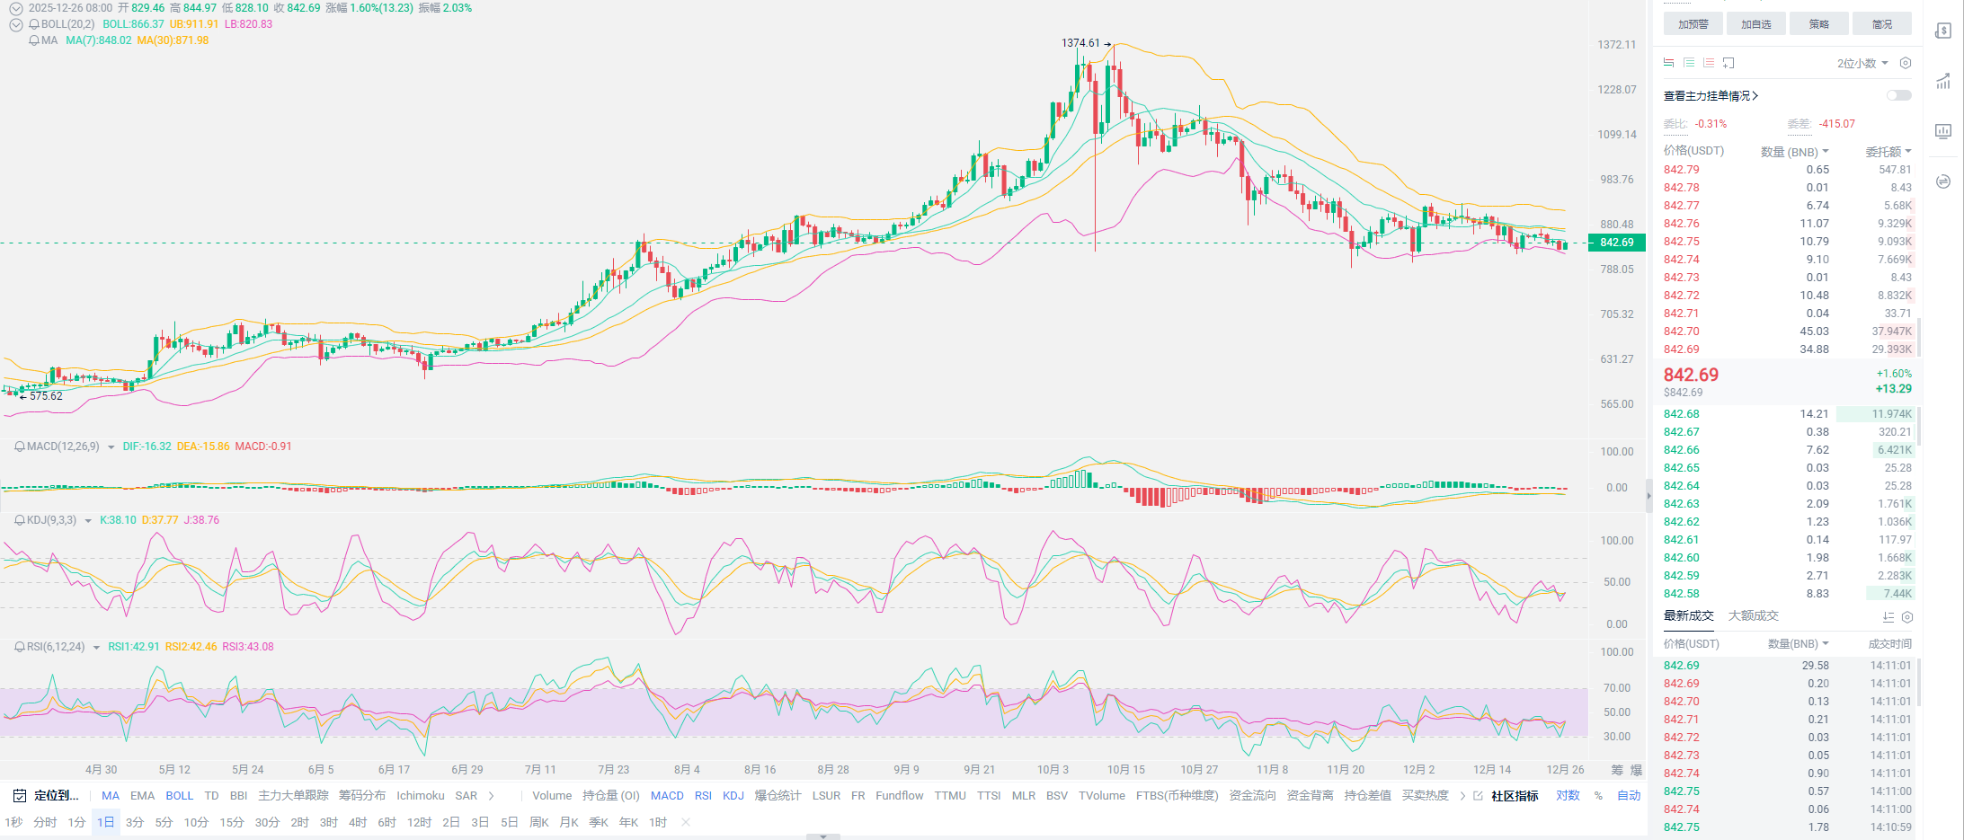The width and height of the screenshot is (1964, 840).
Task: Toggle the 对数 logarithmic scale option
Action: 1568,796
